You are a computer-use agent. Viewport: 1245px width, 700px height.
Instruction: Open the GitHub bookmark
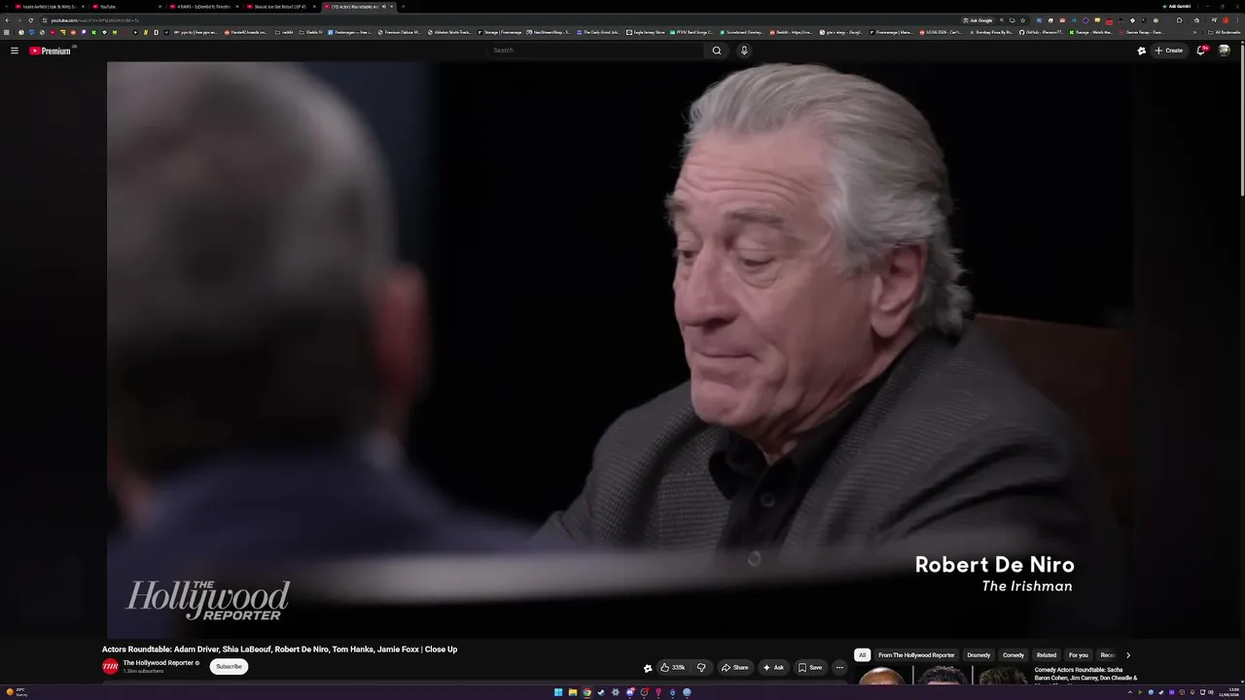coord(1042,32)
